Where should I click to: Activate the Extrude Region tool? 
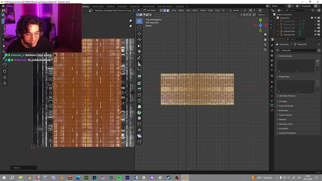pos(139,77)
